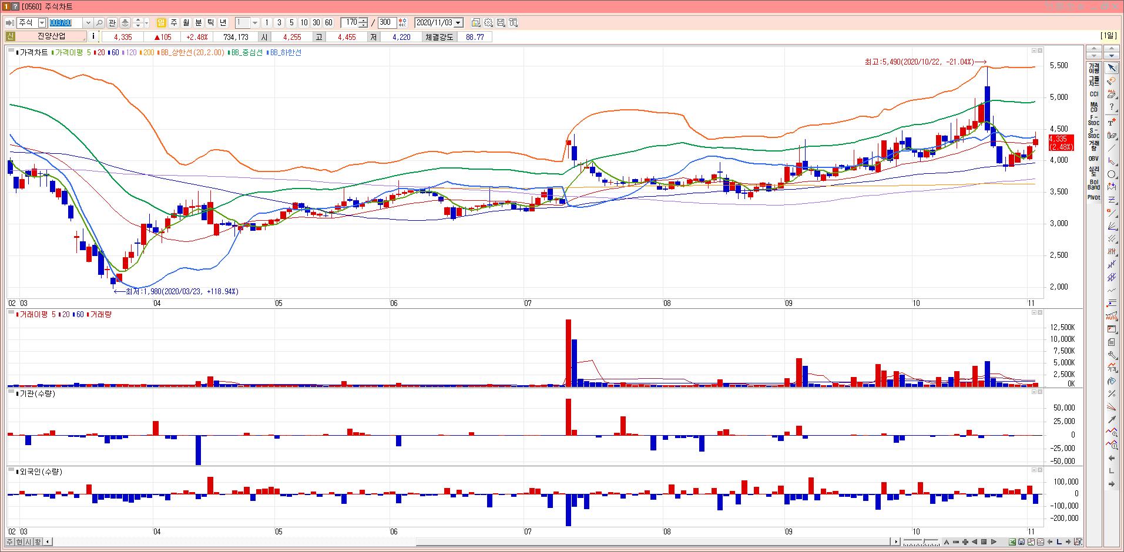Click the horizontal scrollbar right arrow
The height and width of the screenshot is (552, 1124).
click(x=896, y=541)
